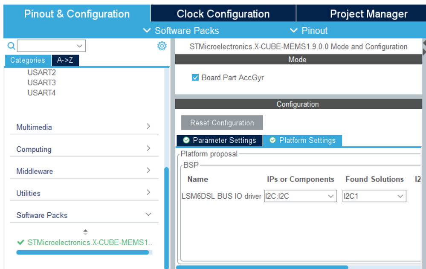Click the up-down sort arrows icon
Viewport: 426px width, 269px height.
[85, 232]
